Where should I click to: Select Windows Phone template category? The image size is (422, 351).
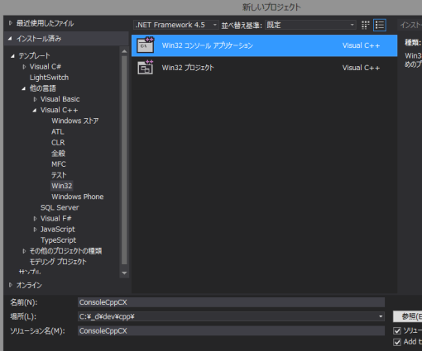tap(78, 197)
